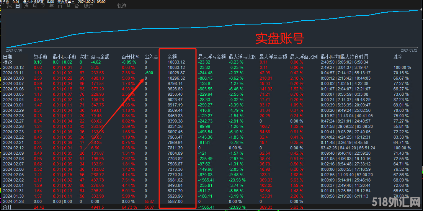Click the 胜率 column header

398,57
